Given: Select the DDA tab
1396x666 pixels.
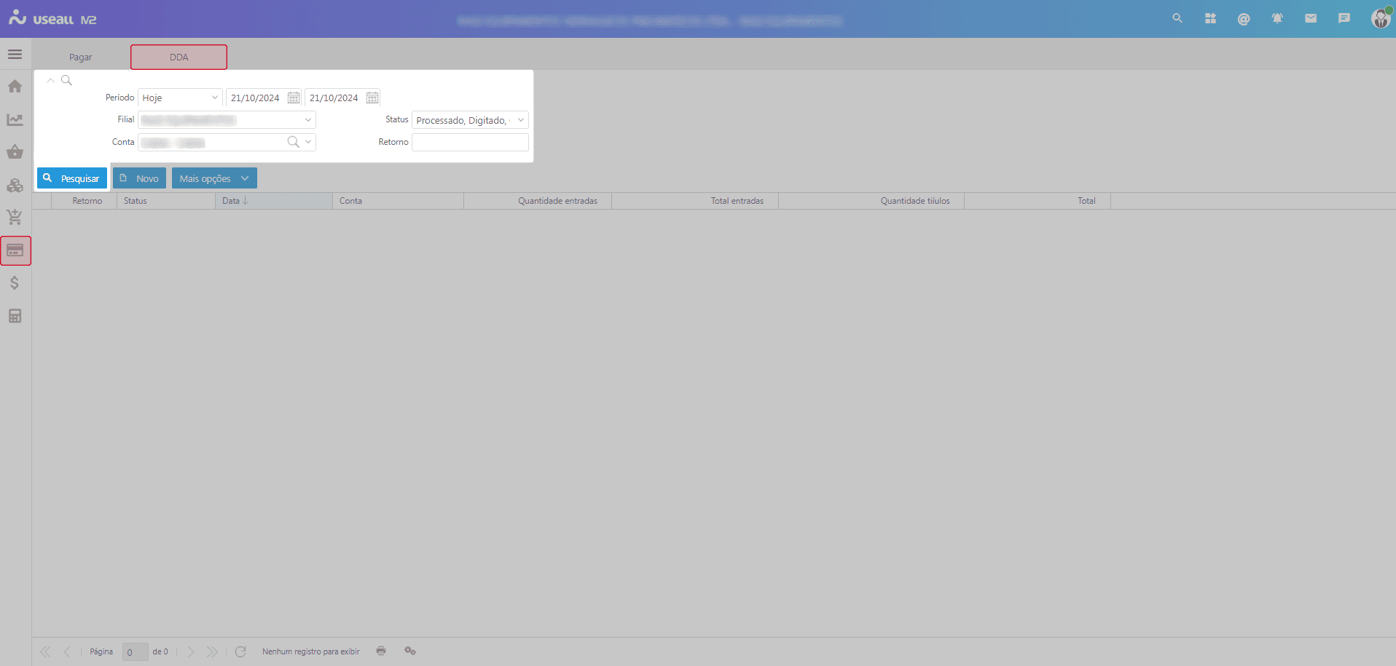Looking at the screenshot, I should [179, 58].
